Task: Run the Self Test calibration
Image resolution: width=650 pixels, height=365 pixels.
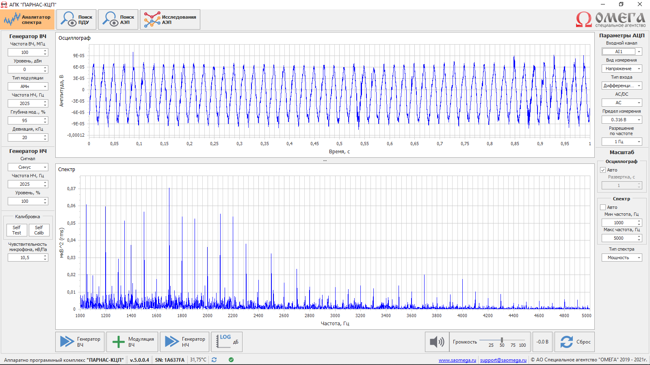Action: (17, 230)
